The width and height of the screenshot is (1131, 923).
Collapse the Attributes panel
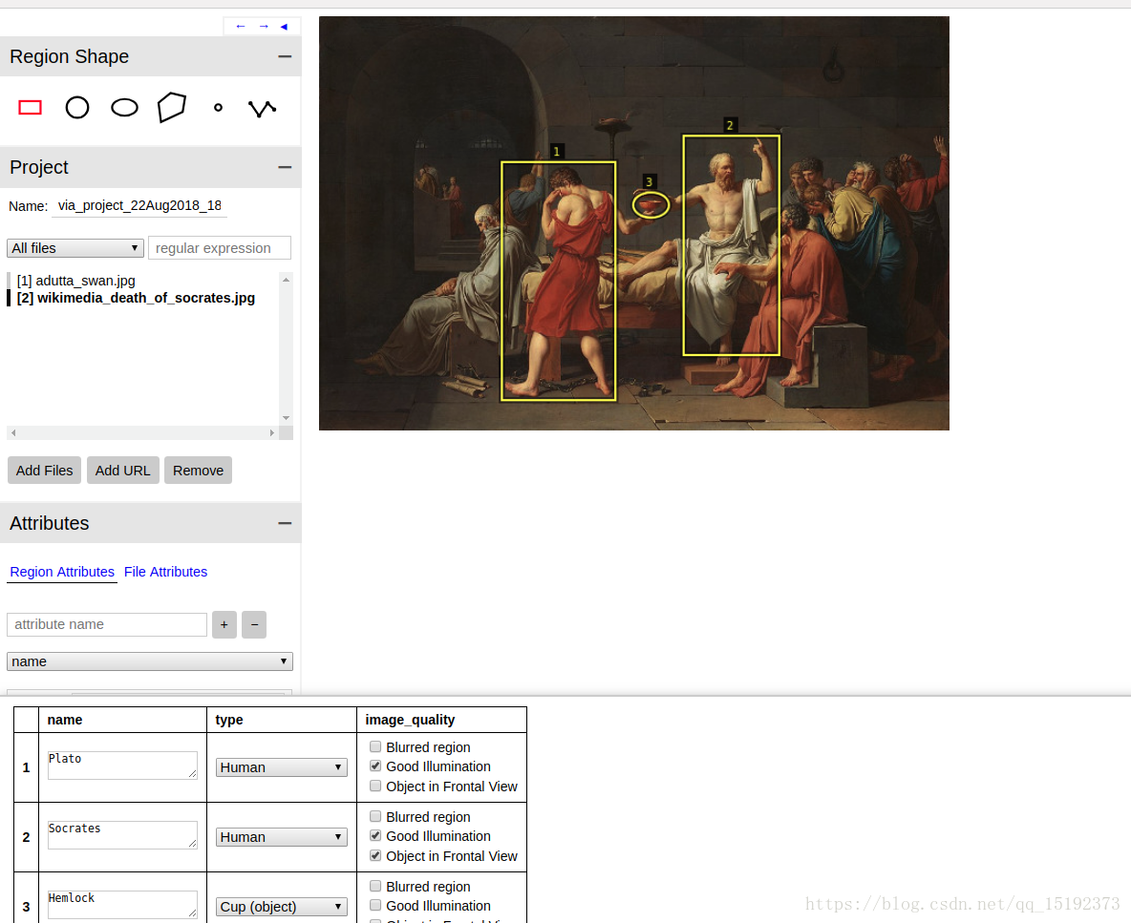click(285, 523)
